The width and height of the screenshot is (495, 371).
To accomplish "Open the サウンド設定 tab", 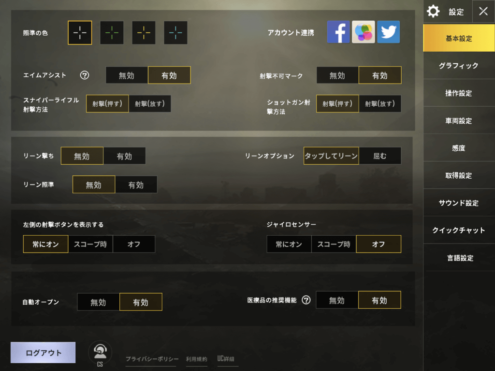I will [459, 203].
